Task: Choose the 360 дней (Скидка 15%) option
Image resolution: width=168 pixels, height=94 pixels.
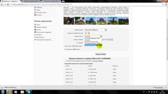Action: tap(93, 45)
